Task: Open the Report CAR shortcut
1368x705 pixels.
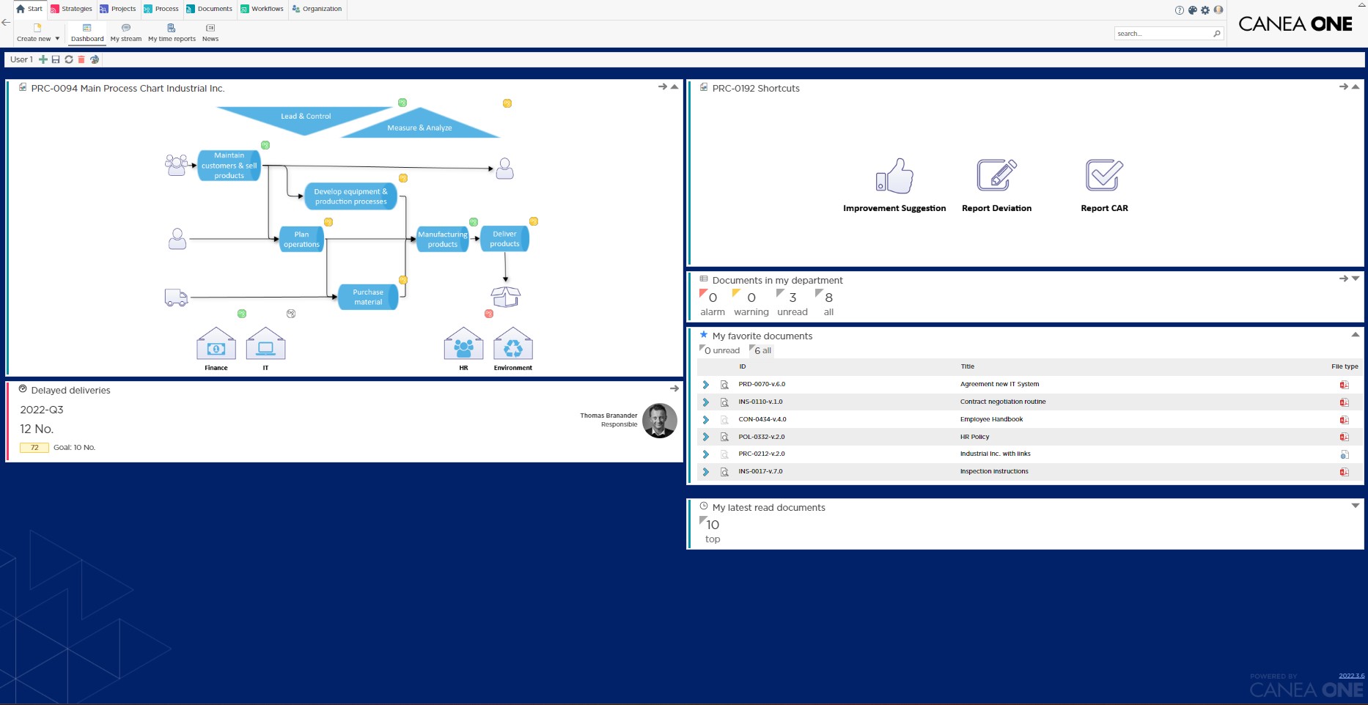Action: [x=1103, y=183]
